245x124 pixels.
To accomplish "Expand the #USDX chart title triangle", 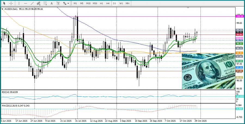I will click(x=2, y=9).
